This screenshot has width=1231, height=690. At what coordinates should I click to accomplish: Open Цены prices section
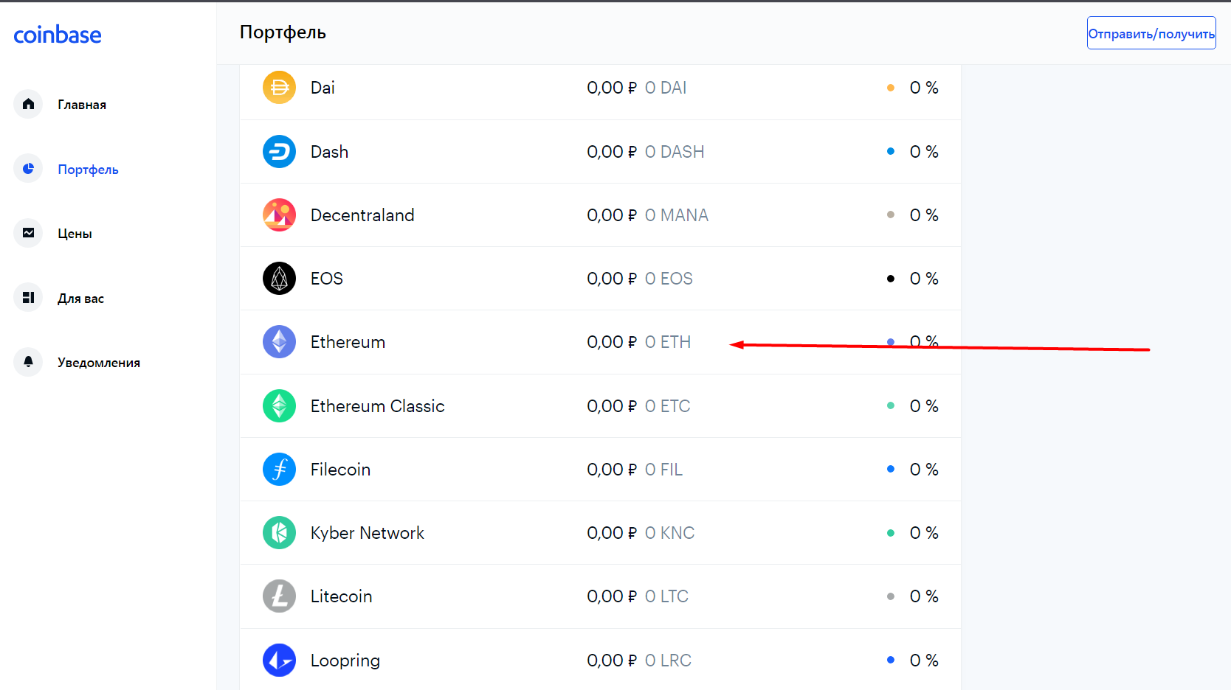(x=75, y=234)
